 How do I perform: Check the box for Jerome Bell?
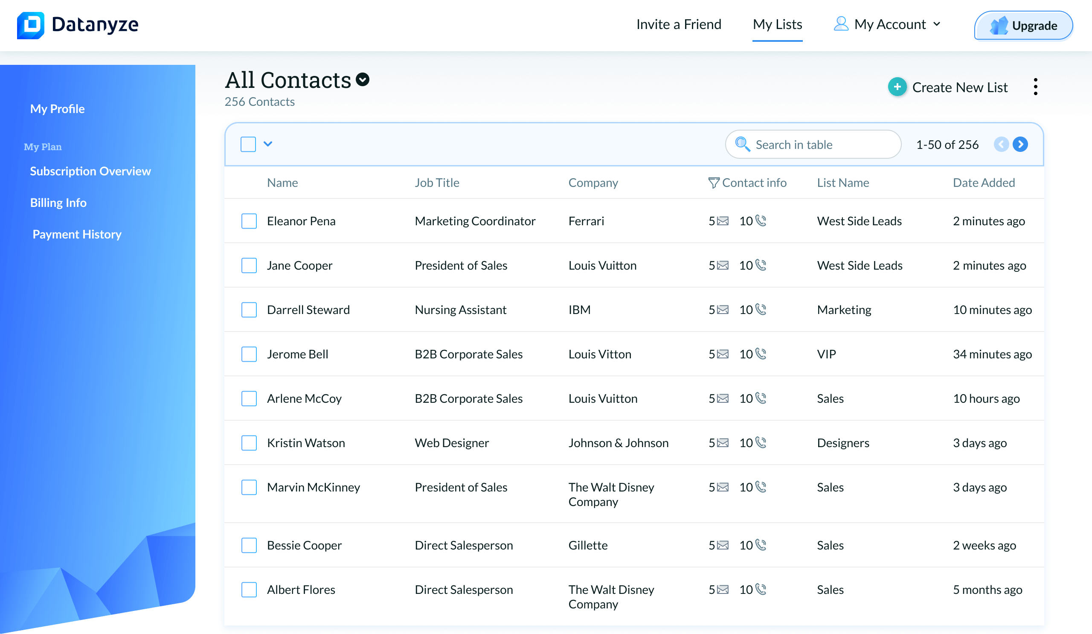(249, 355)
